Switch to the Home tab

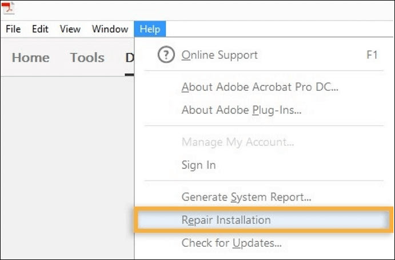click(31, 58)
